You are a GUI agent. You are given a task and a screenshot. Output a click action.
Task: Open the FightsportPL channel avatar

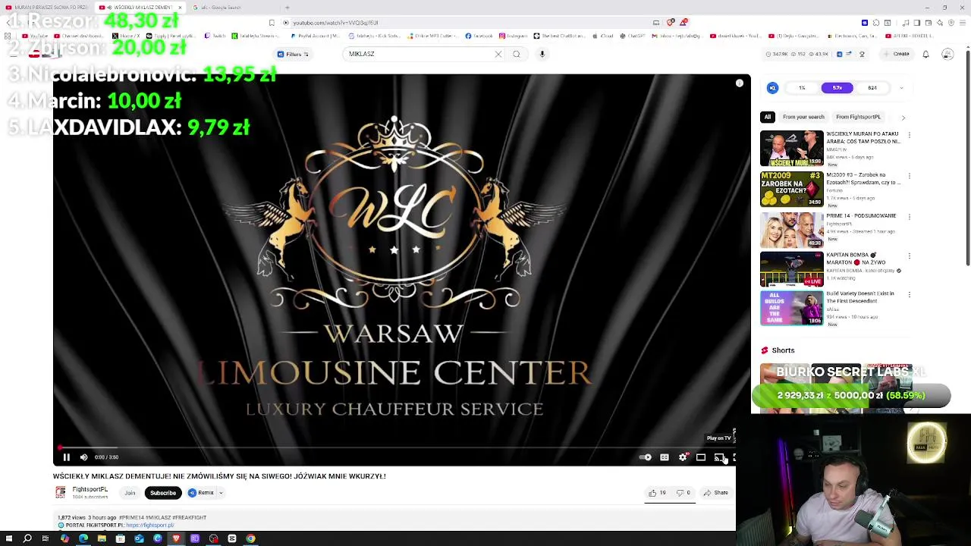click(60, 493)
